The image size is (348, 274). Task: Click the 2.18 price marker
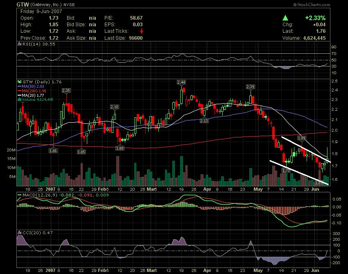[x=114, y=107]
